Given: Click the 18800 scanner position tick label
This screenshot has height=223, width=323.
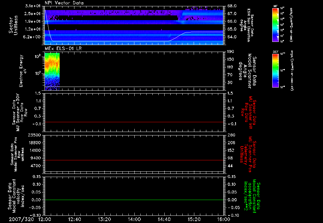Looking at the screenshot, I should coord(34,143).
